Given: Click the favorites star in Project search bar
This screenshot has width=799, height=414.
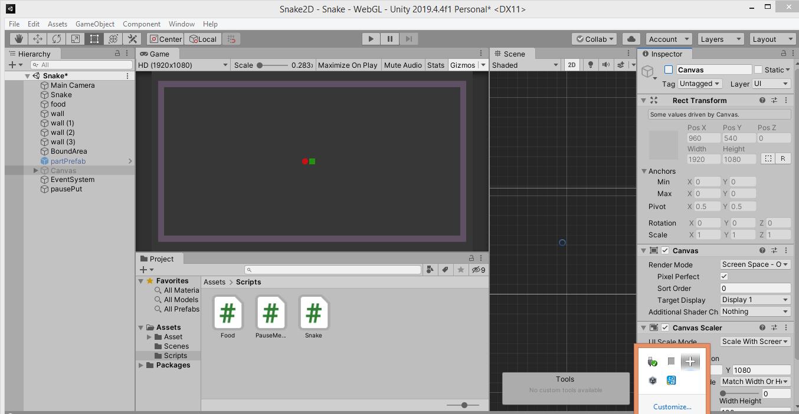Looking at the screenshot, I should coord(461,270).
